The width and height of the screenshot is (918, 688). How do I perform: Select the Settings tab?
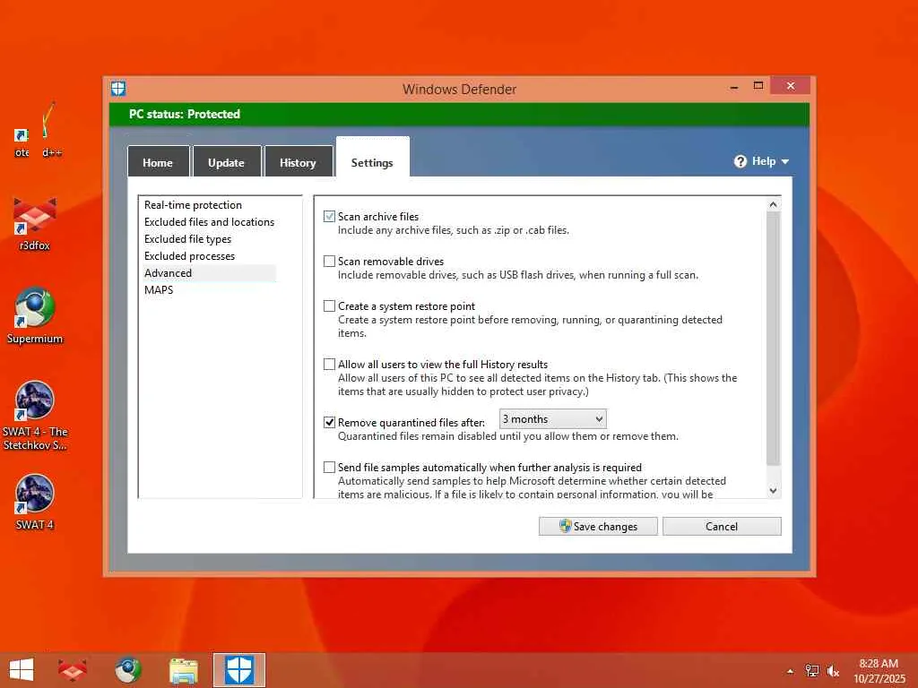(372, 158)
